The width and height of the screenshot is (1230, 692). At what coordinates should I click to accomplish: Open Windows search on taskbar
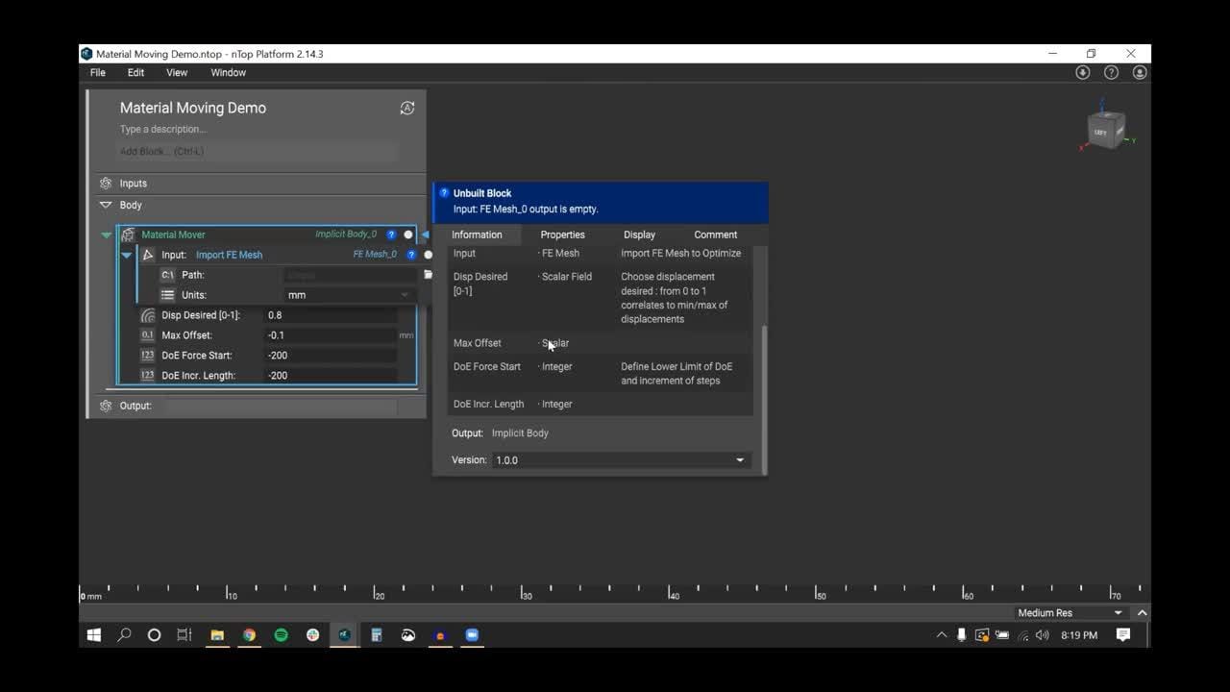click(124, 635)
